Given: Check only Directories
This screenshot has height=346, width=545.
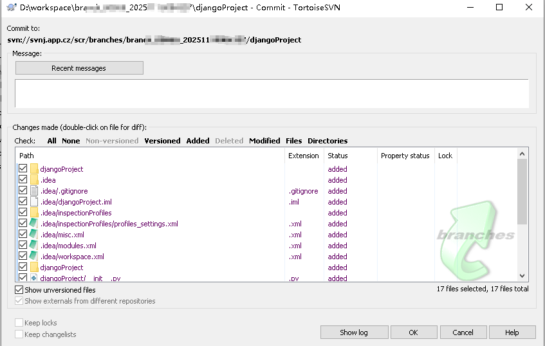Looking at the screenshot, I should [328, 141].
